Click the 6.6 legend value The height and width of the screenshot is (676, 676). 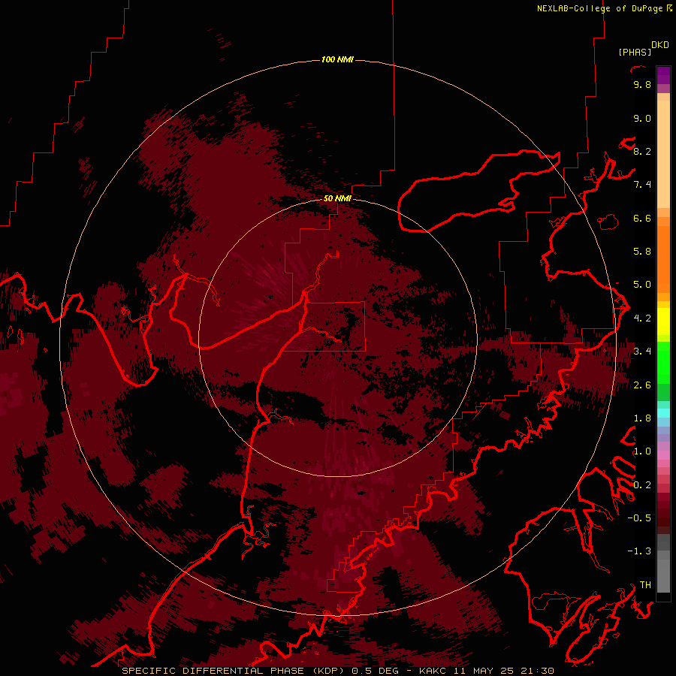pyautogui.click(x=642, y=218)
